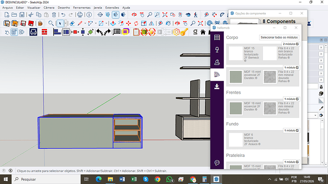The image size is (328, 184).
Task: Select Fundo MDF 6 branco texturizado swatch
Action: tap(235, 140)
